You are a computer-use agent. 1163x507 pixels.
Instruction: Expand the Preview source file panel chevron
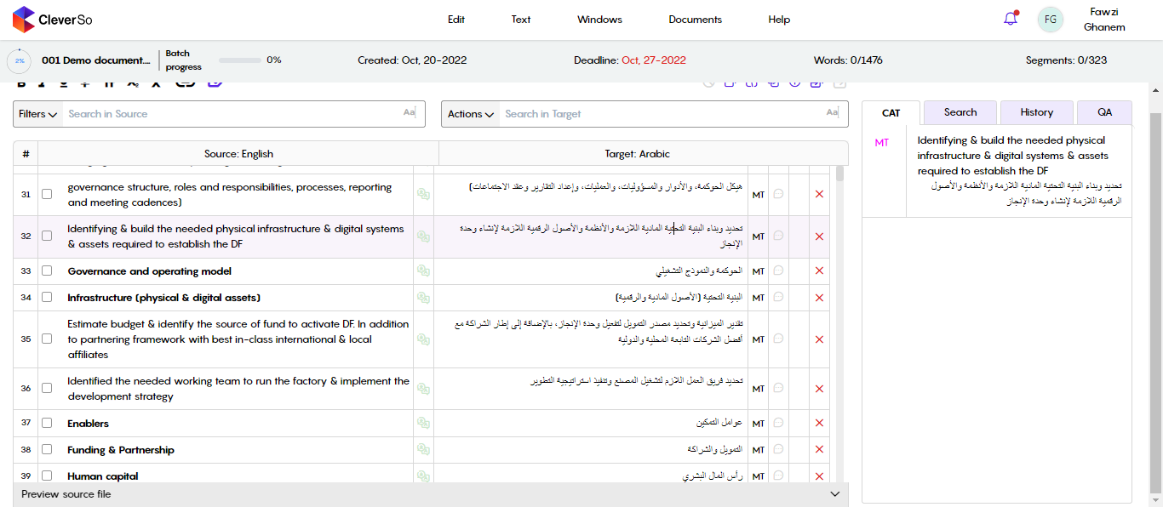tap(834, 494)
